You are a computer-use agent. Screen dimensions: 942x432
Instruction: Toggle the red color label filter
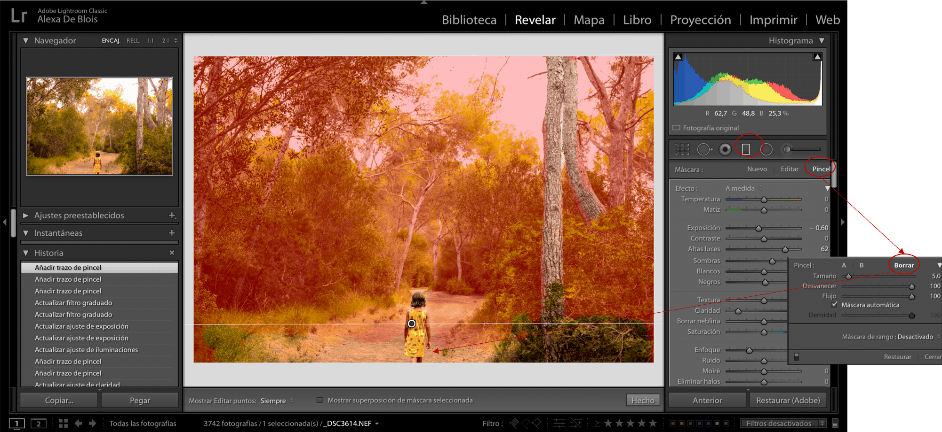click(x=672, y=424)
